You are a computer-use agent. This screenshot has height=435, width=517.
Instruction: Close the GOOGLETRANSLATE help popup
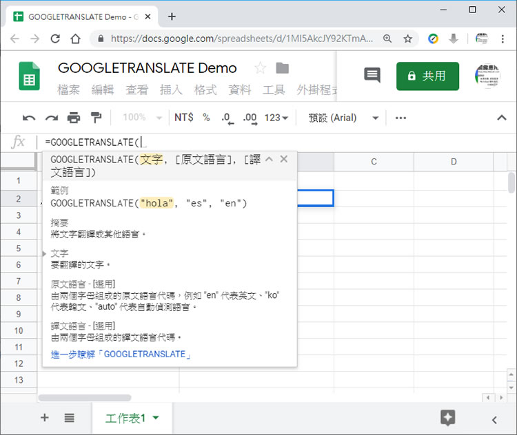click(284, 159)
